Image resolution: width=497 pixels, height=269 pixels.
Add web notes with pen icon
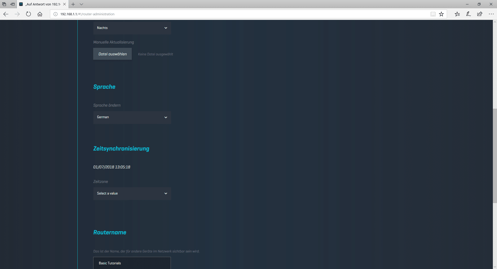point(468,14)
